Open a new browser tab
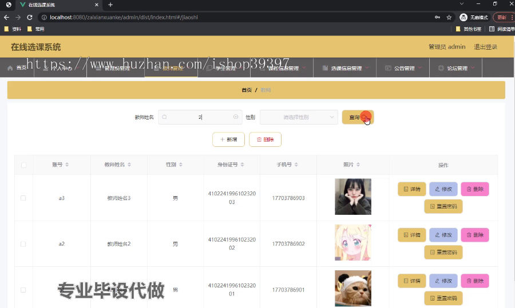The width and height of the screenshot is (515, 308). coord(110,5)
